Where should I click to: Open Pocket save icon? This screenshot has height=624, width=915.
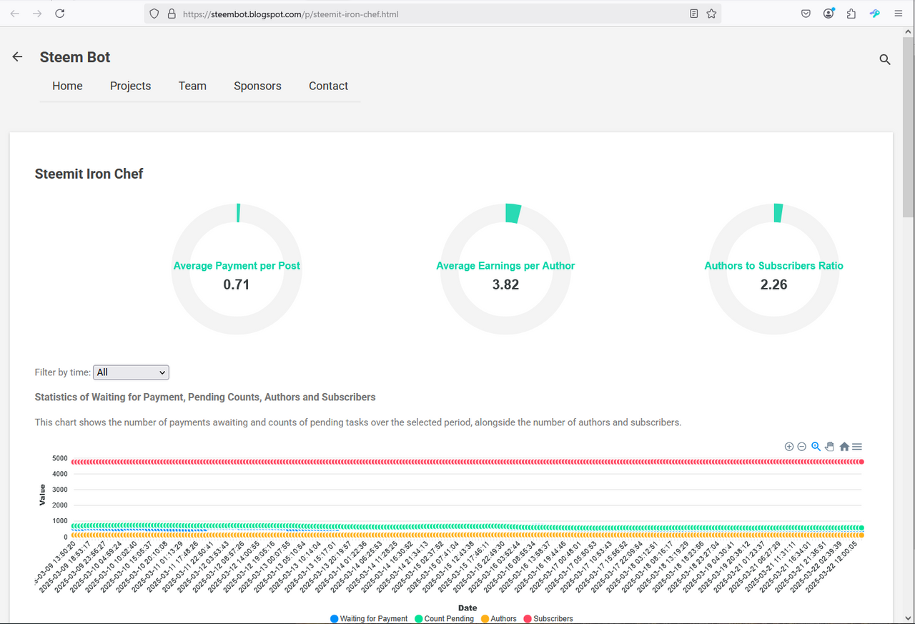click(806, 14)
